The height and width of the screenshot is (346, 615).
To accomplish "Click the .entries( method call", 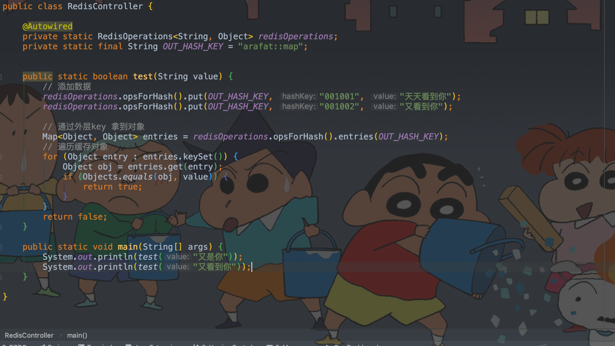I will [355, 136].
